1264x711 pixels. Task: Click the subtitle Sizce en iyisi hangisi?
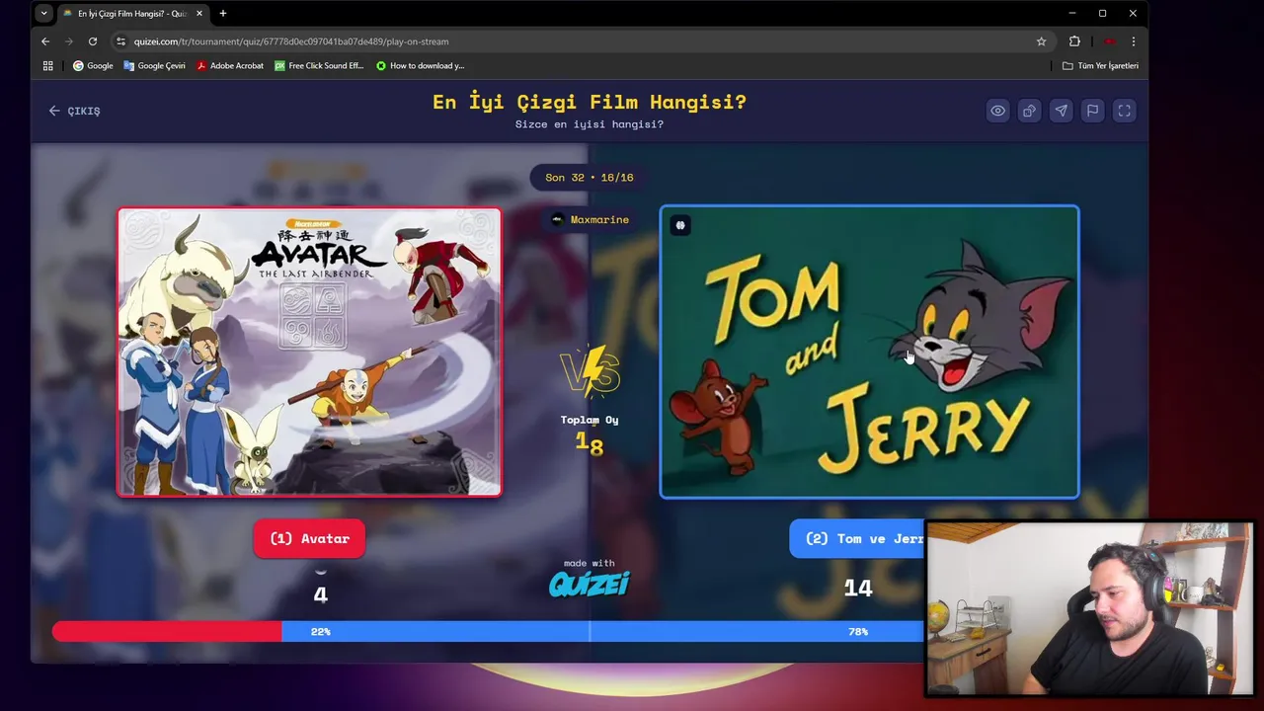[590, 124]
